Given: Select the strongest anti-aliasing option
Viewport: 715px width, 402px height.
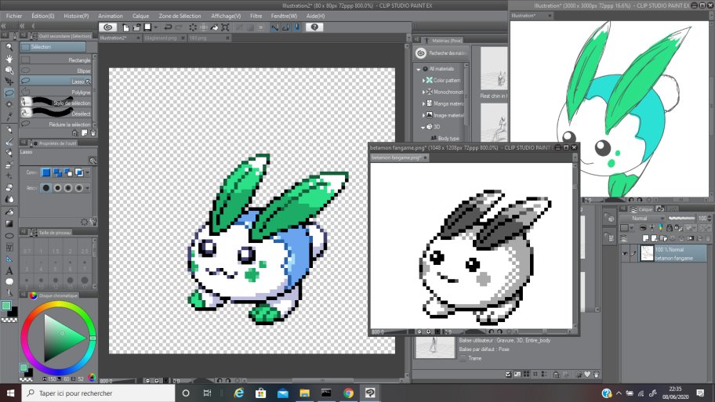Looking at the screenshot, I should point(79,188).
